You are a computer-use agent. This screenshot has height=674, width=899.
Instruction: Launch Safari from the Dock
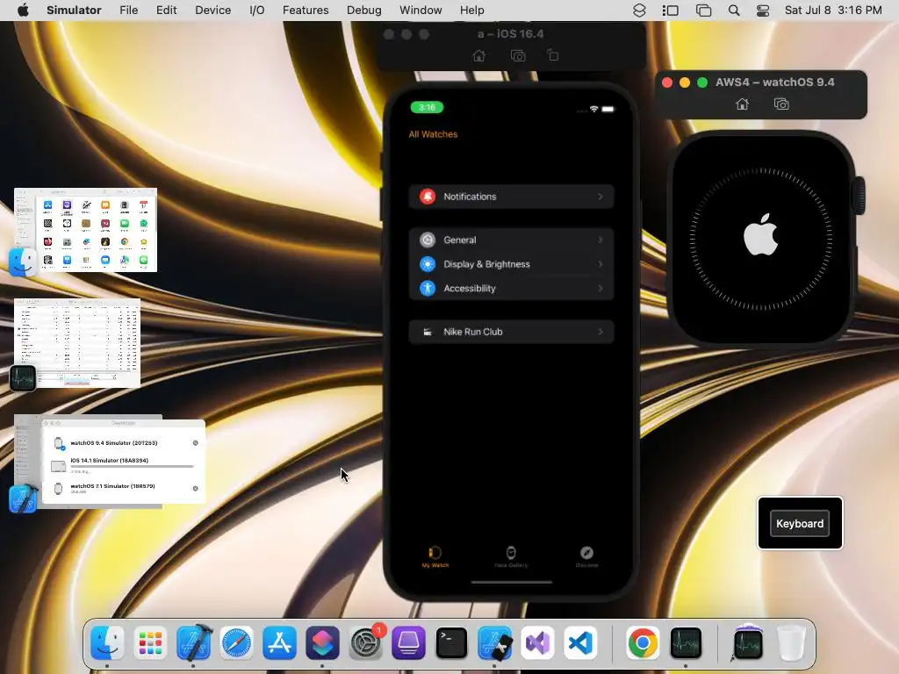tap(236, 642)
